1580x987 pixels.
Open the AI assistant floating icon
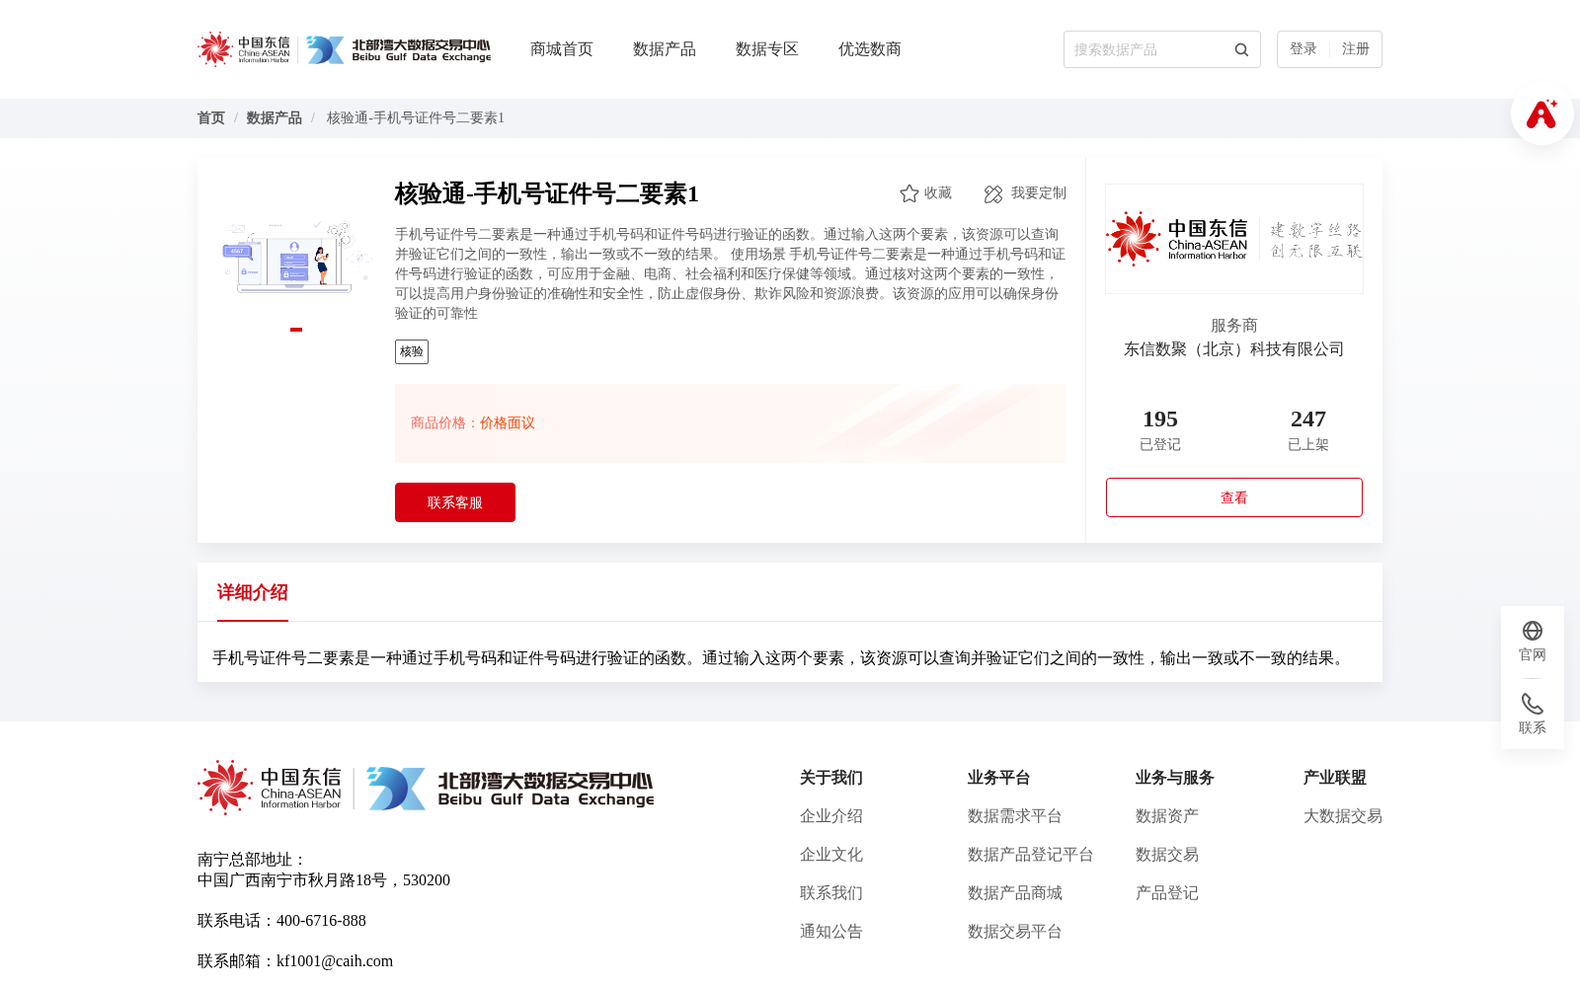click(x=1541, y=114)
